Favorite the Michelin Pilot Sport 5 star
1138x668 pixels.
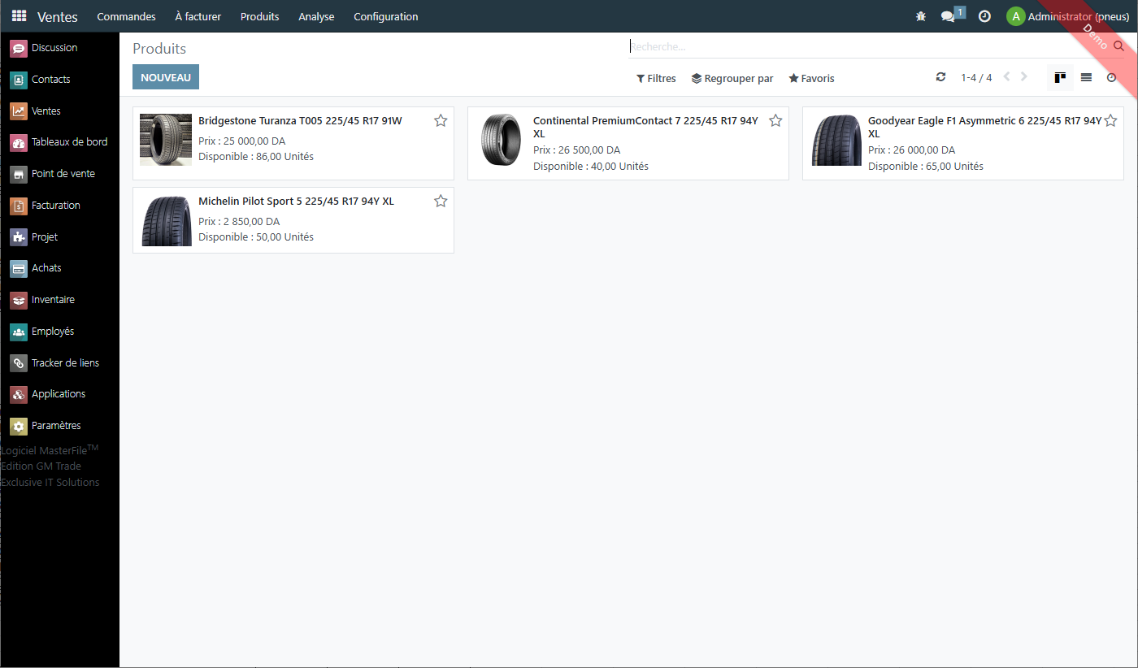(441, 201)
